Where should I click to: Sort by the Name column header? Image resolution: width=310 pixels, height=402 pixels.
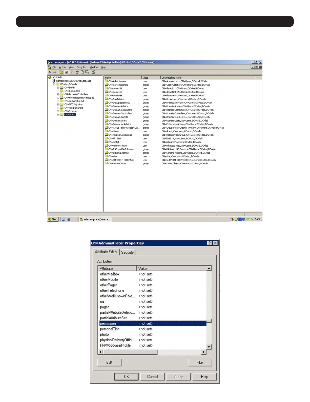pyautogui.click(x=123, y=78)
